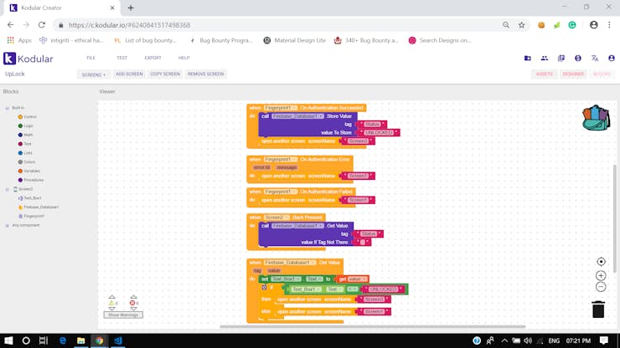The image size is (620, 348).
Task: Click the red error indicator icon
Action: [132, 303]
